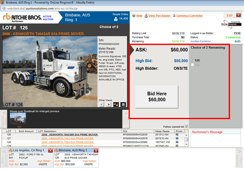Toggle the Follow current lot checkbox
The height and width of the screenshot is (170, 244).
click(x=186, y=126)
